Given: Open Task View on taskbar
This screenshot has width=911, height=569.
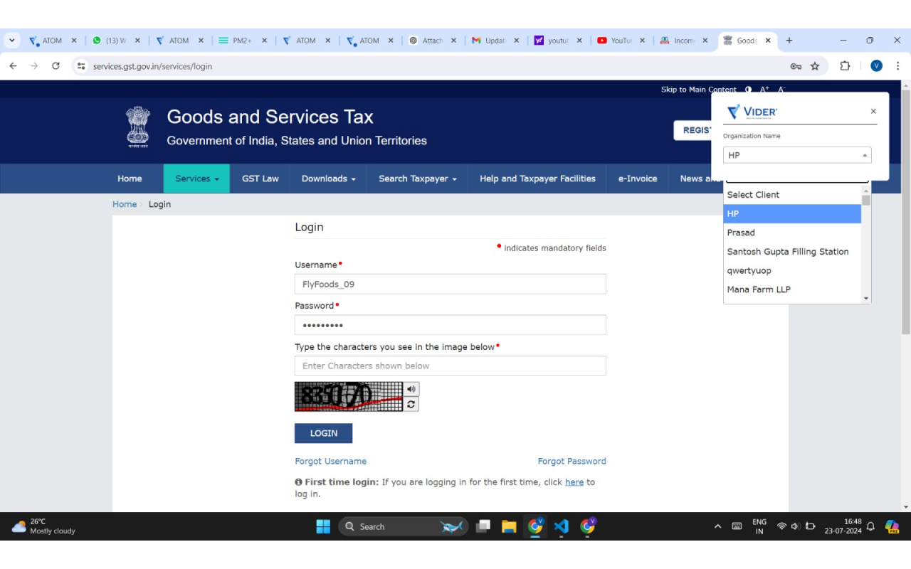Looking at the screenshot, I should pos(483,526).
